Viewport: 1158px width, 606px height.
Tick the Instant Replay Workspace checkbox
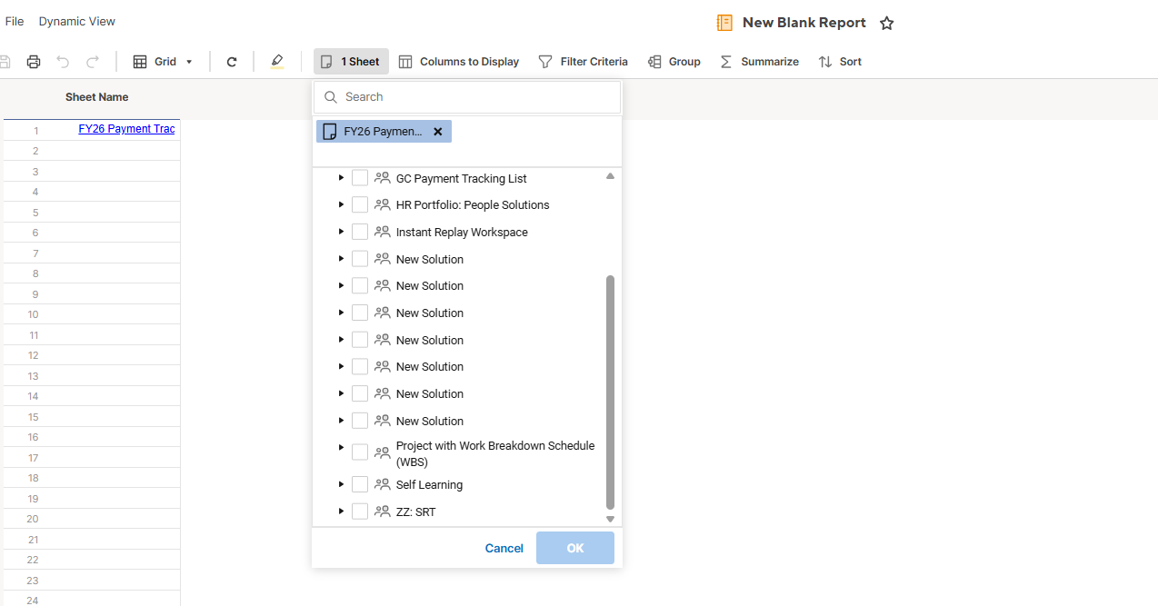[360, 232]
